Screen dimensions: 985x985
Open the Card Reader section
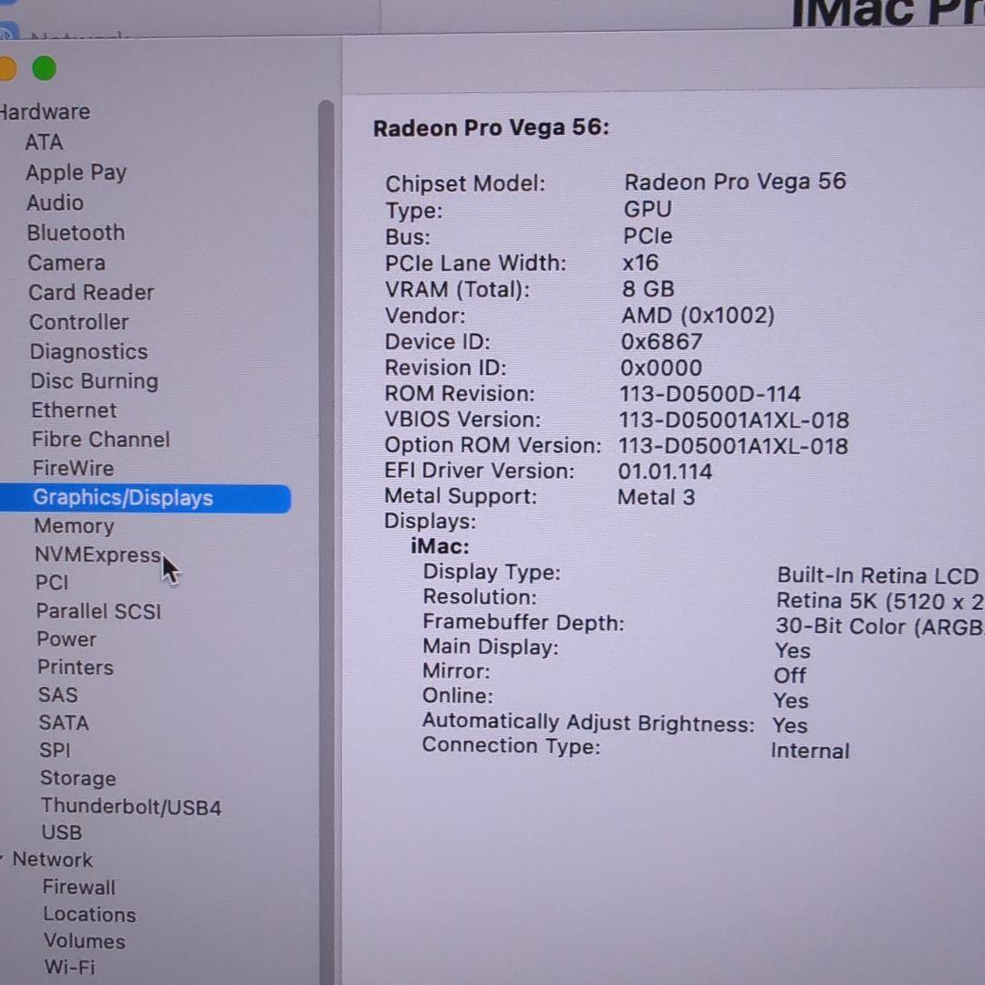point(90,292)
